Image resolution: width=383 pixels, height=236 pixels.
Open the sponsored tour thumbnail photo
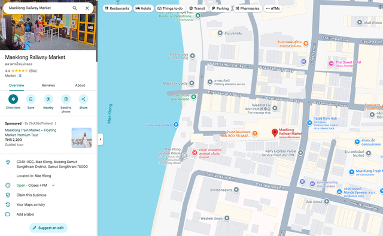coord(81,138)
